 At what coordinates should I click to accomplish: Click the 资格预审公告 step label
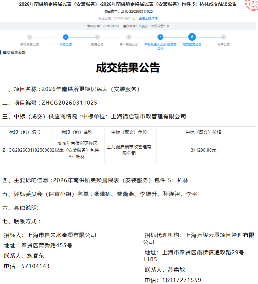point(30,44)
